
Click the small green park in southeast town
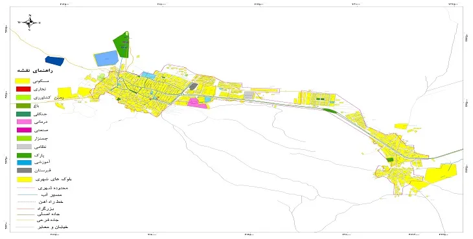pyautogui.click(x=390, y=160)
